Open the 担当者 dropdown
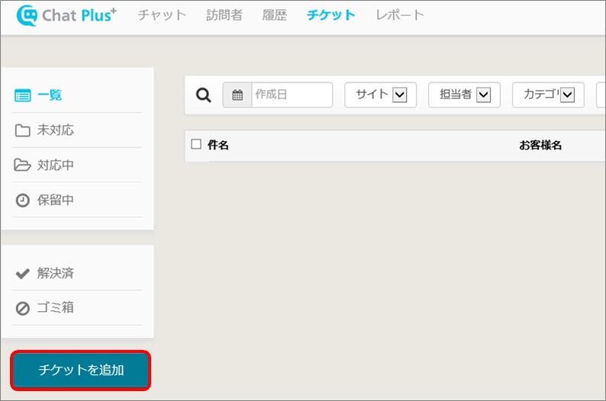Viewport: 606px width, 401px height. [x=464, y=95]
